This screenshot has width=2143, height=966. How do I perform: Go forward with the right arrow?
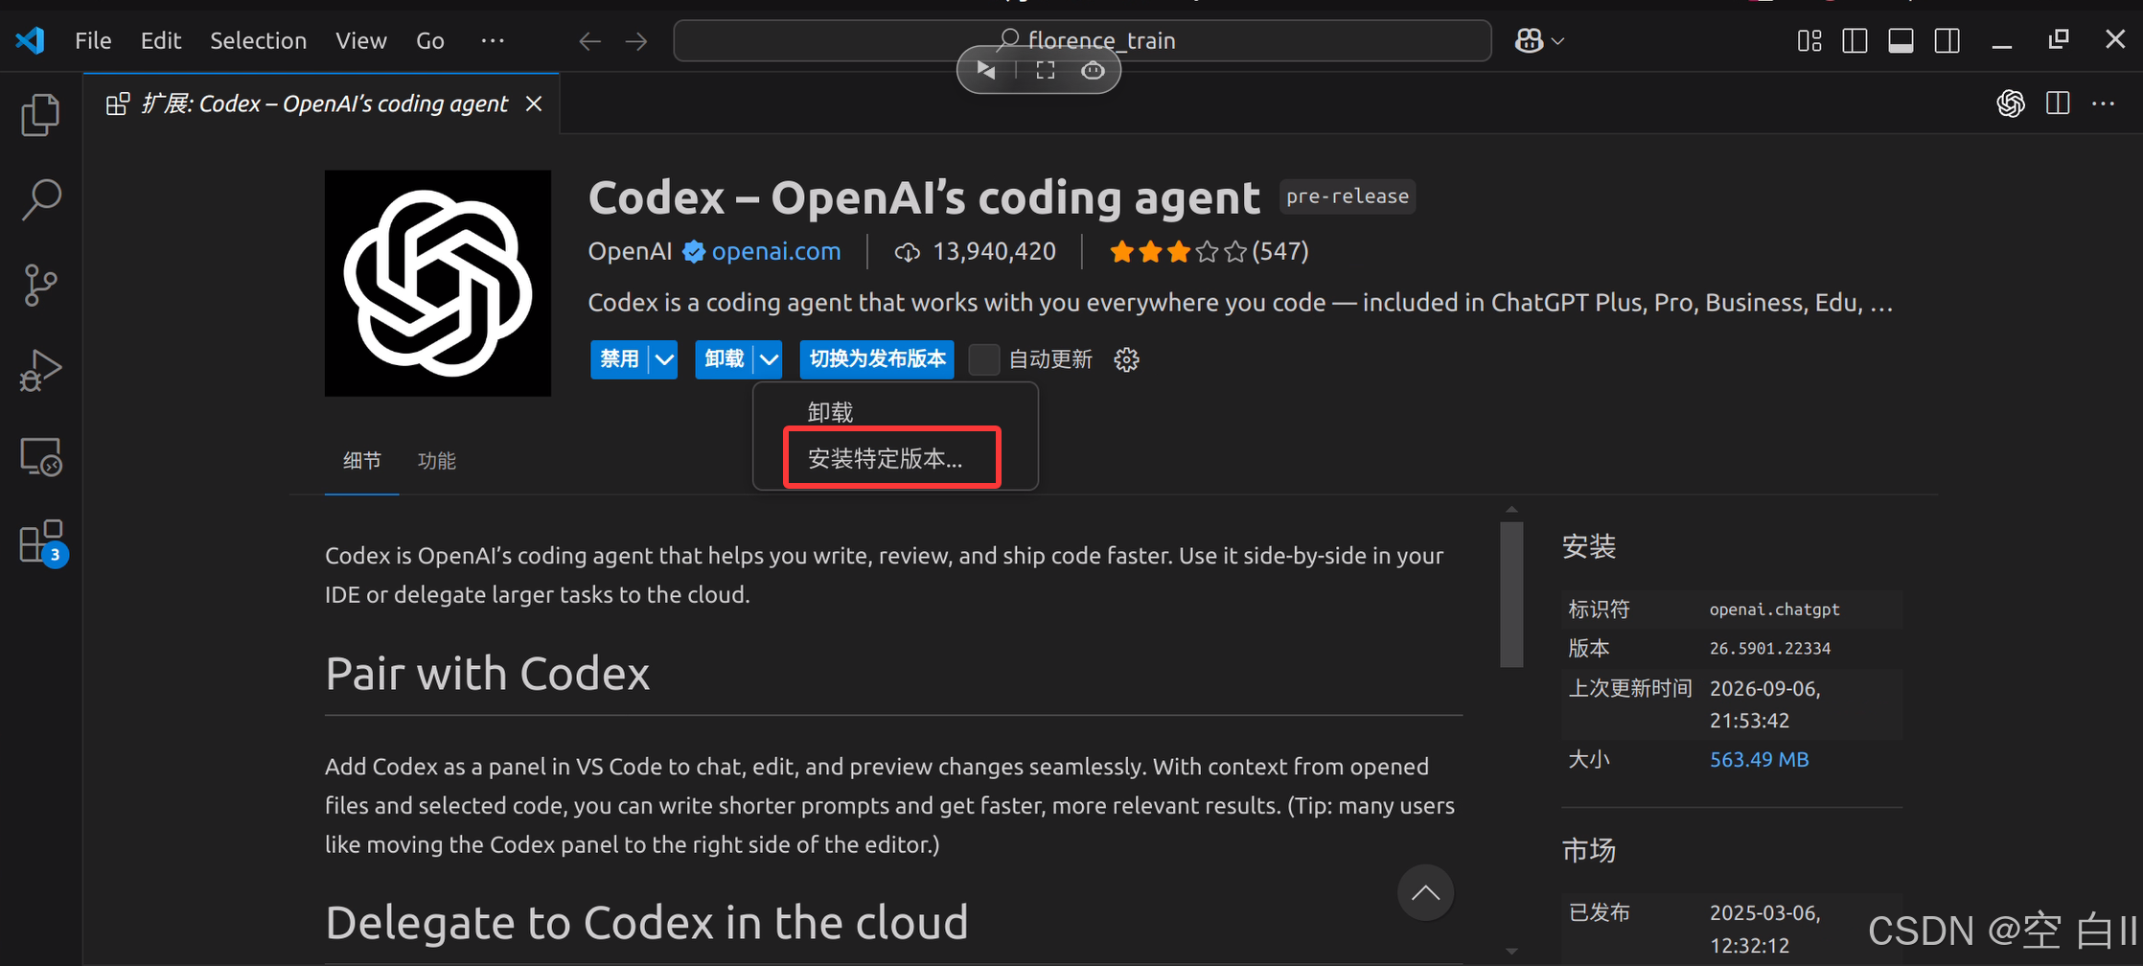636,41
